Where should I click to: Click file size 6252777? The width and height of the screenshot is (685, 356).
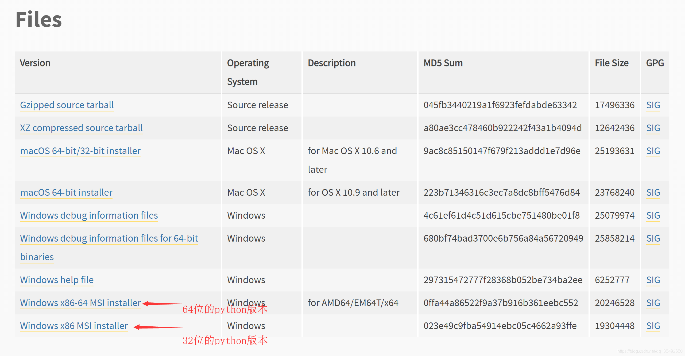[612, 280]
